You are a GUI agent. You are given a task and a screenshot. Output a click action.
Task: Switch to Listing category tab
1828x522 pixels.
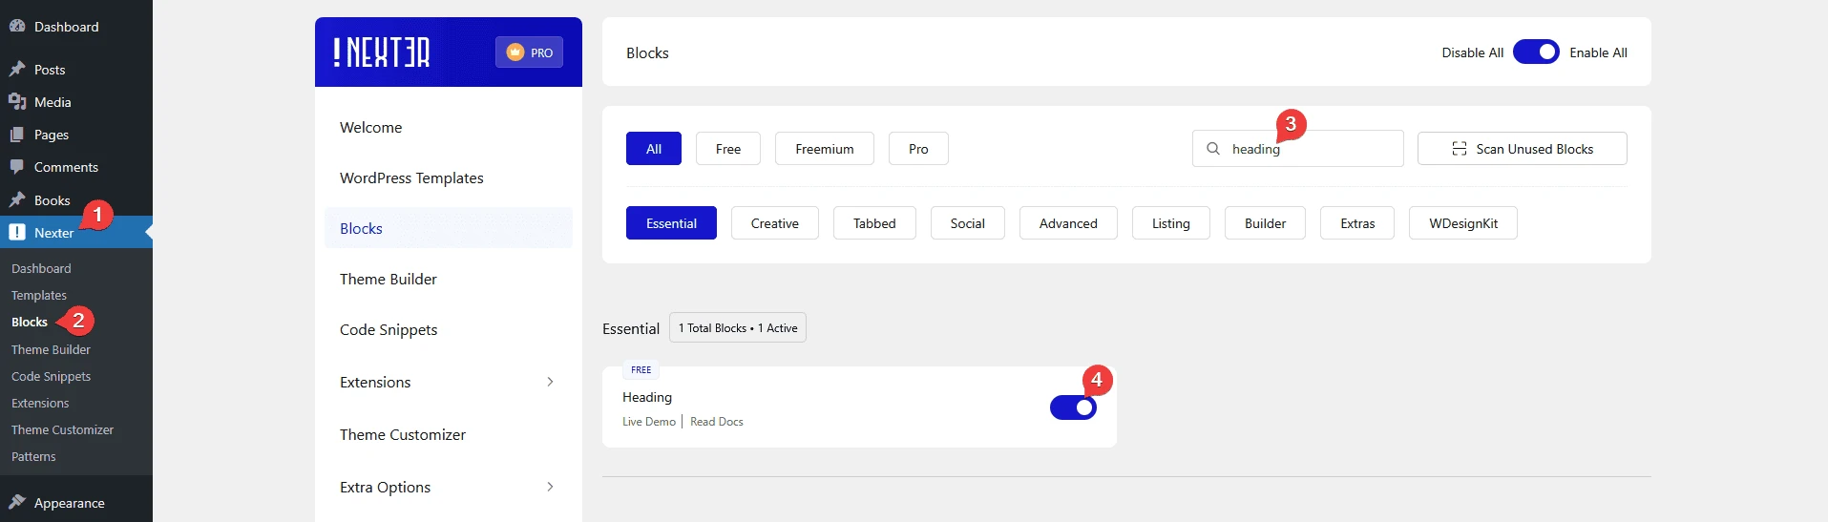point(1171,223)
